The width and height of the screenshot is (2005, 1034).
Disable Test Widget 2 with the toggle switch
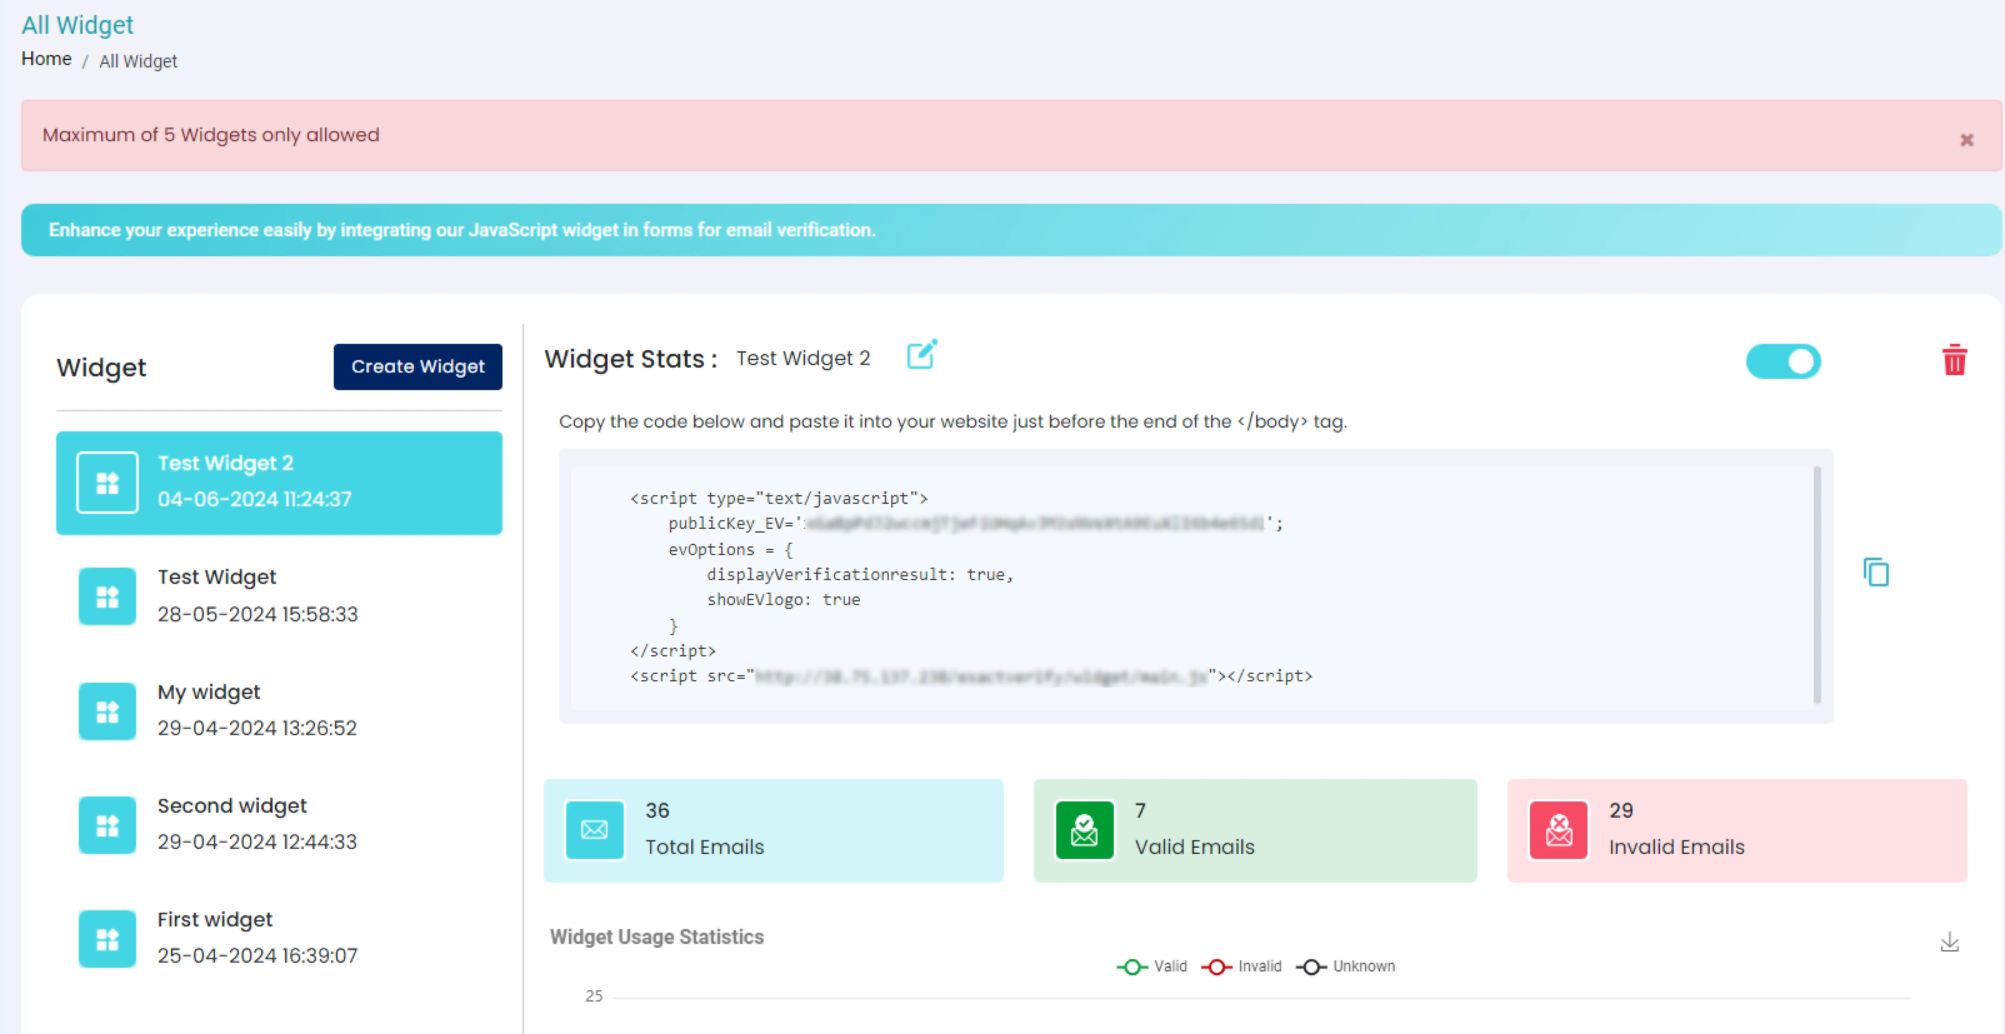[1783, 360]
